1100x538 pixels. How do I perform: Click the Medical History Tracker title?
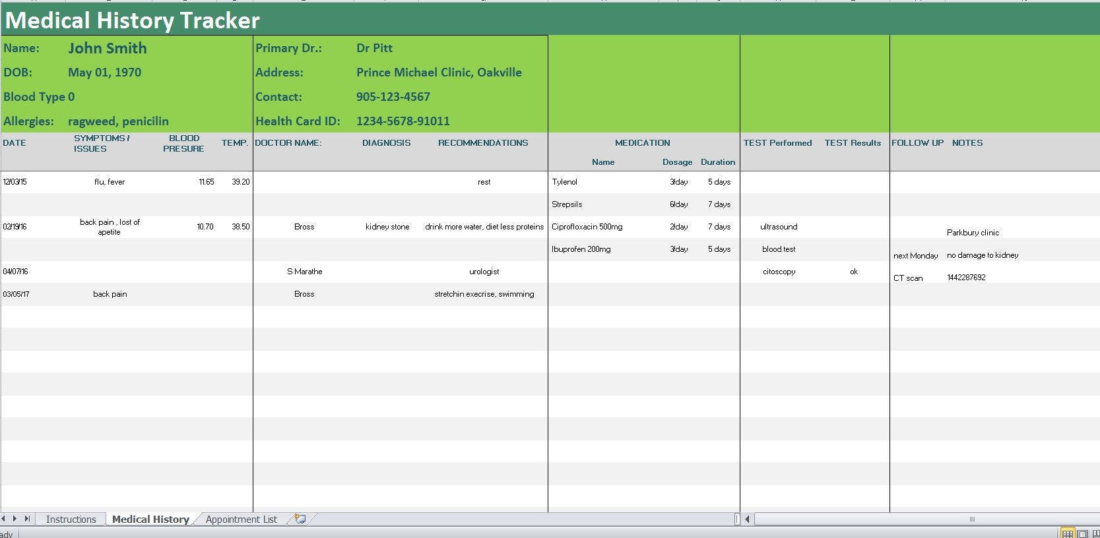(x=133, y=20)
